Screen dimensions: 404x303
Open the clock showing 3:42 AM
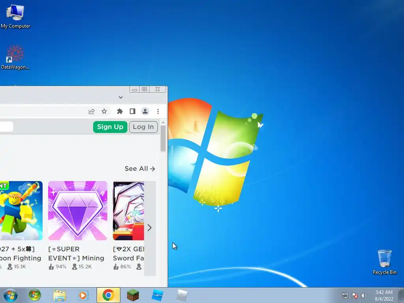[x=384, y=296]
